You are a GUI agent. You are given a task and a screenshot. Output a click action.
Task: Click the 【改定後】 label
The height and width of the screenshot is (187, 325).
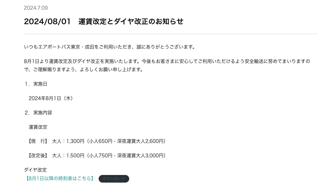[38, 156]
